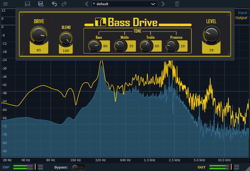Click the 640 Hz frequency label
Viewport: 250px width, 171px height.
pyautogui.click(x=125, y=160)
